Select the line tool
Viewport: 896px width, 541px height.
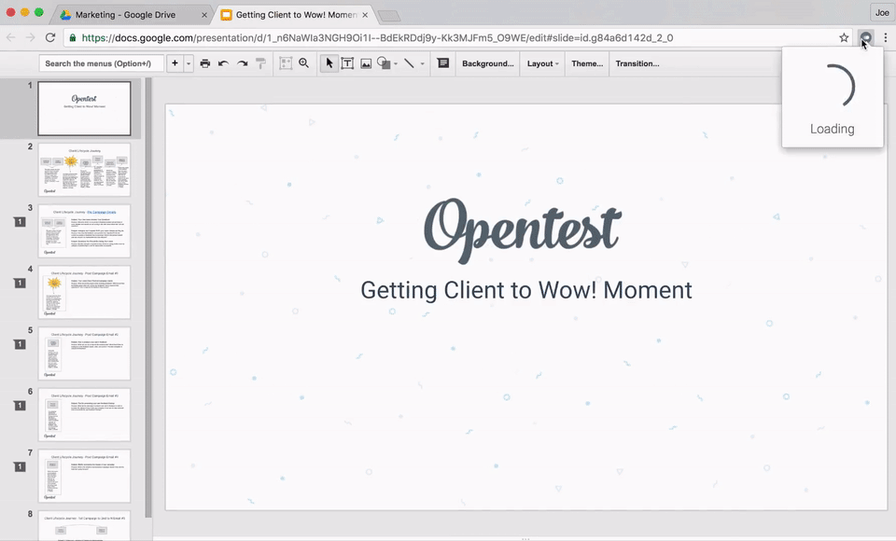tap(409, 63)
